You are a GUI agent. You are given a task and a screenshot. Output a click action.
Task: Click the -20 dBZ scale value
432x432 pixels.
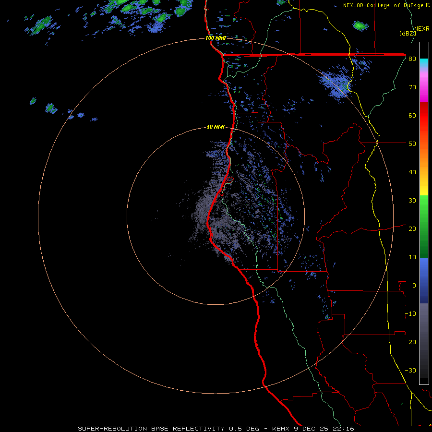pos(410,342)
